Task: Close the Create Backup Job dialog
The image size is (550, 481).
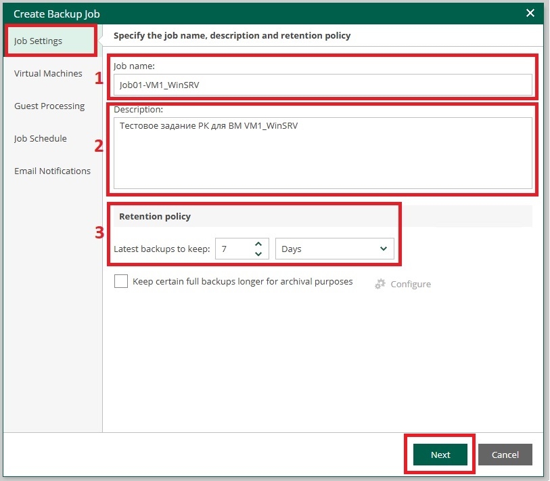Action: [x=530, y=14]
